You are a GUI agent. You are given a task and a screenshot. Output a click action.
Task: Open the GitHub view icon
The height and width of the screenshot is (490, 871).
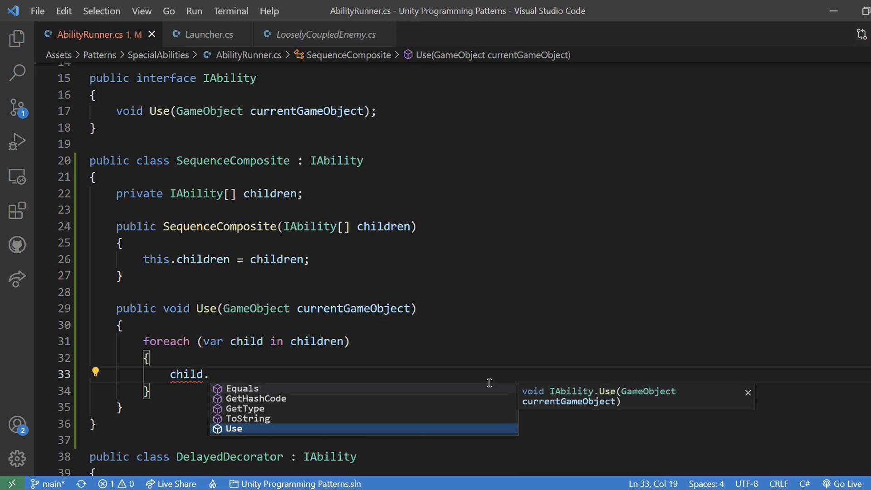pyautogui.click(x=17, y=245)
